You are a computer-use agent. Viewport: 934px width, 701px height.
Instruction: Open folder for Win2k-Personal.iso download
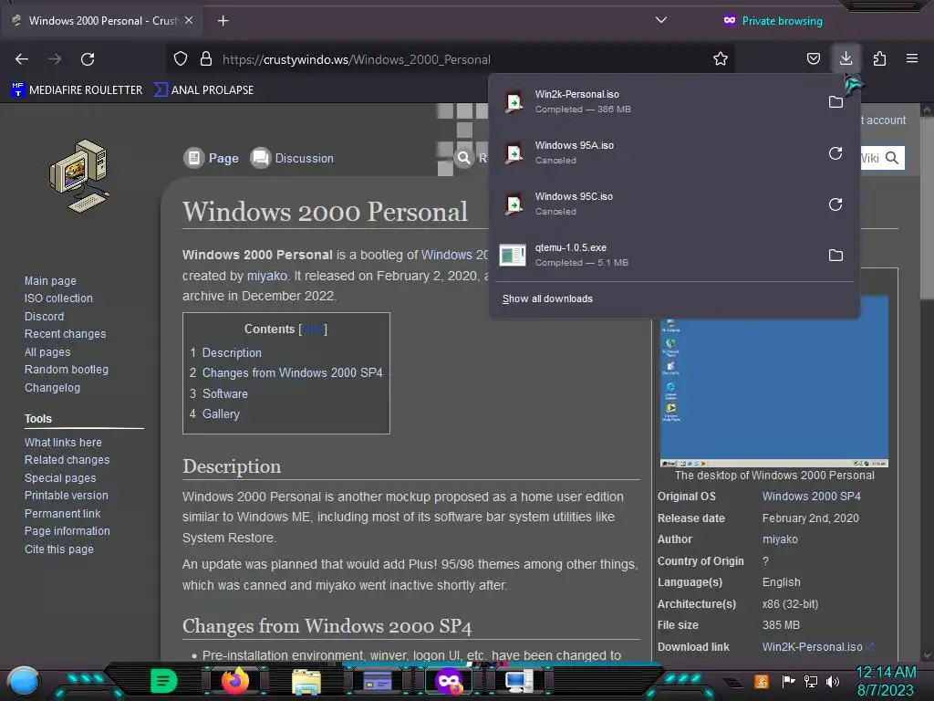click(835, 102)
